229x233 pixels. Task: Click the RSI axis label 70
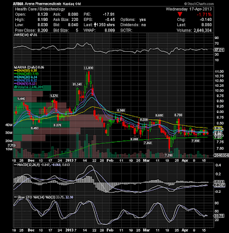coord(216,44)
